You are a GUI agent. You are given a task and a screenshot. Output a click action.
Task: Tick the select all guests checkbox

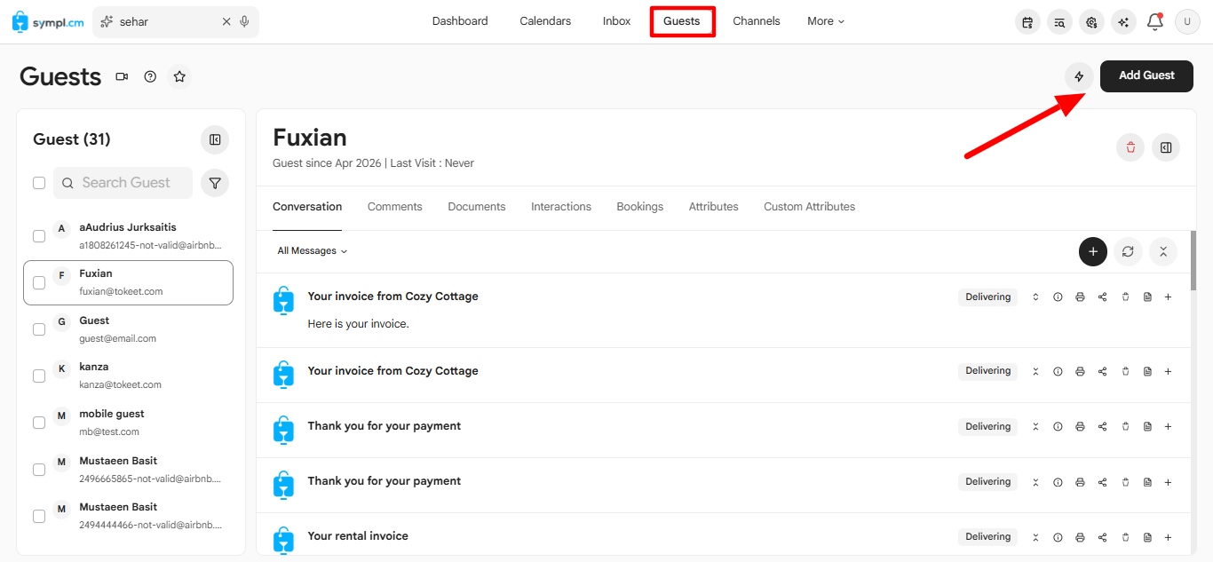click(x=39, y=183)
